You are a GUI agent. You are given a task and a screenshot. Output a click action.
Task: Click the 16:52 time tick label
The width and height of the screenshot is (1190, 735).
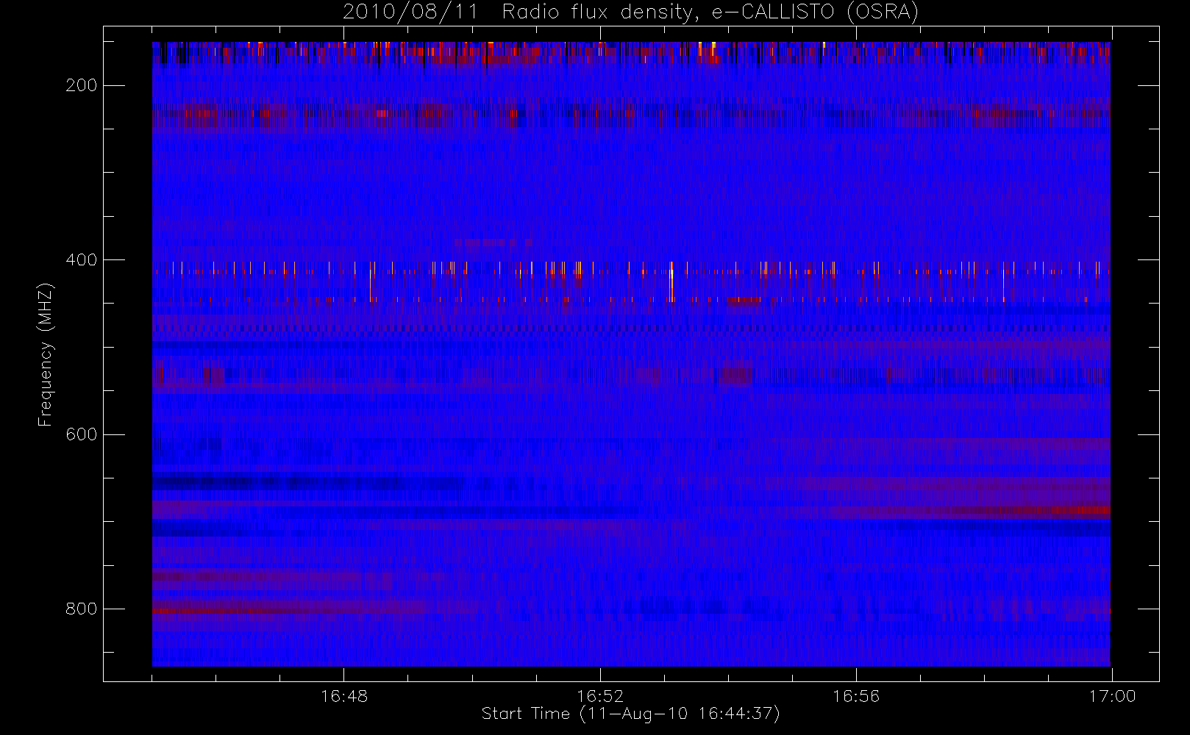[600, 696]
